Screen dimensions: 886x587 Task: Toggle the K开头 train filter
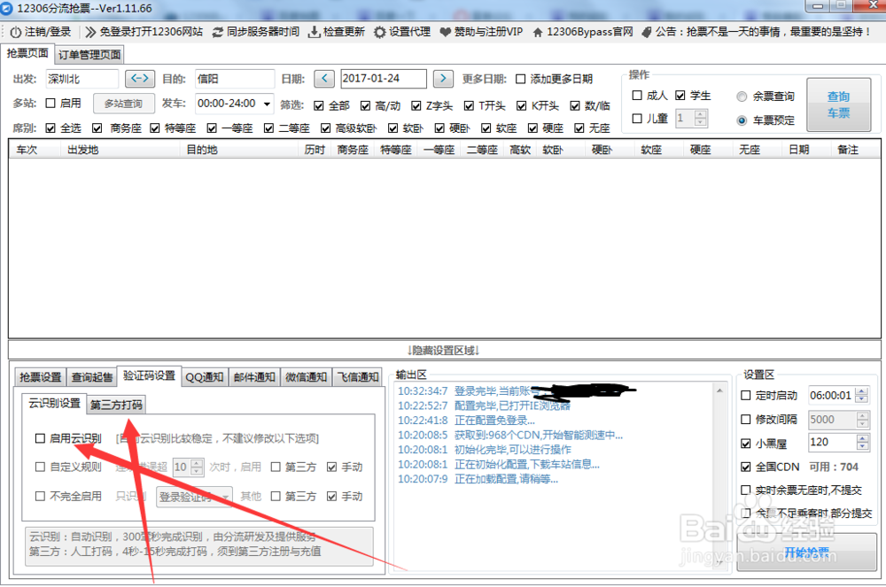pos(522,105)
